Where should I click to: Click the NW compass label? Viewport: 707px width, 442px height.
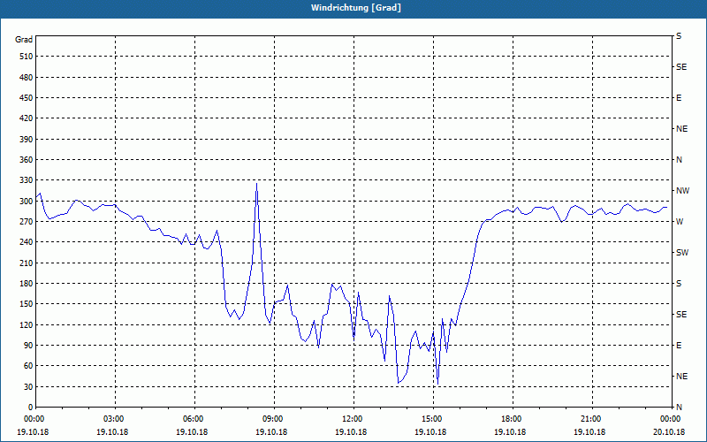pyautogui.click(x=682, y=191)
